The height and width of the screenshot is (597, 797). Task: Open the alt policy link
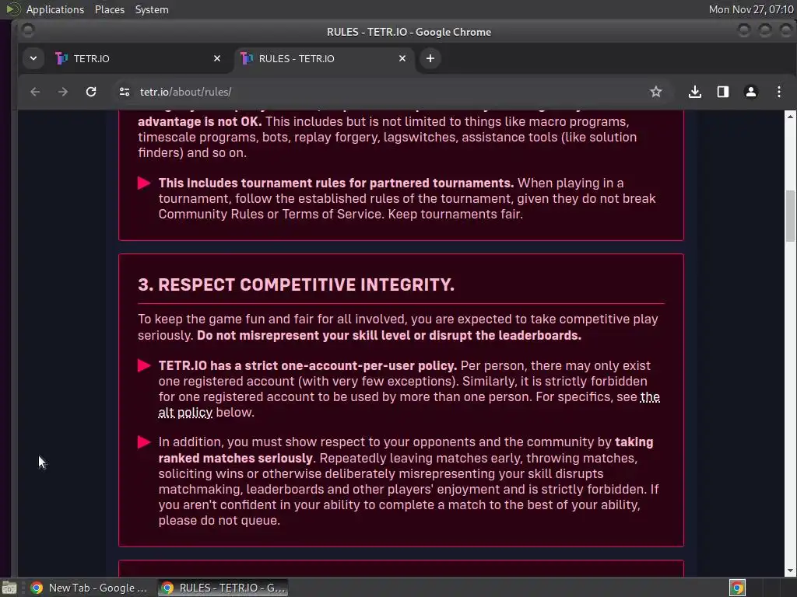pos(186,412)
